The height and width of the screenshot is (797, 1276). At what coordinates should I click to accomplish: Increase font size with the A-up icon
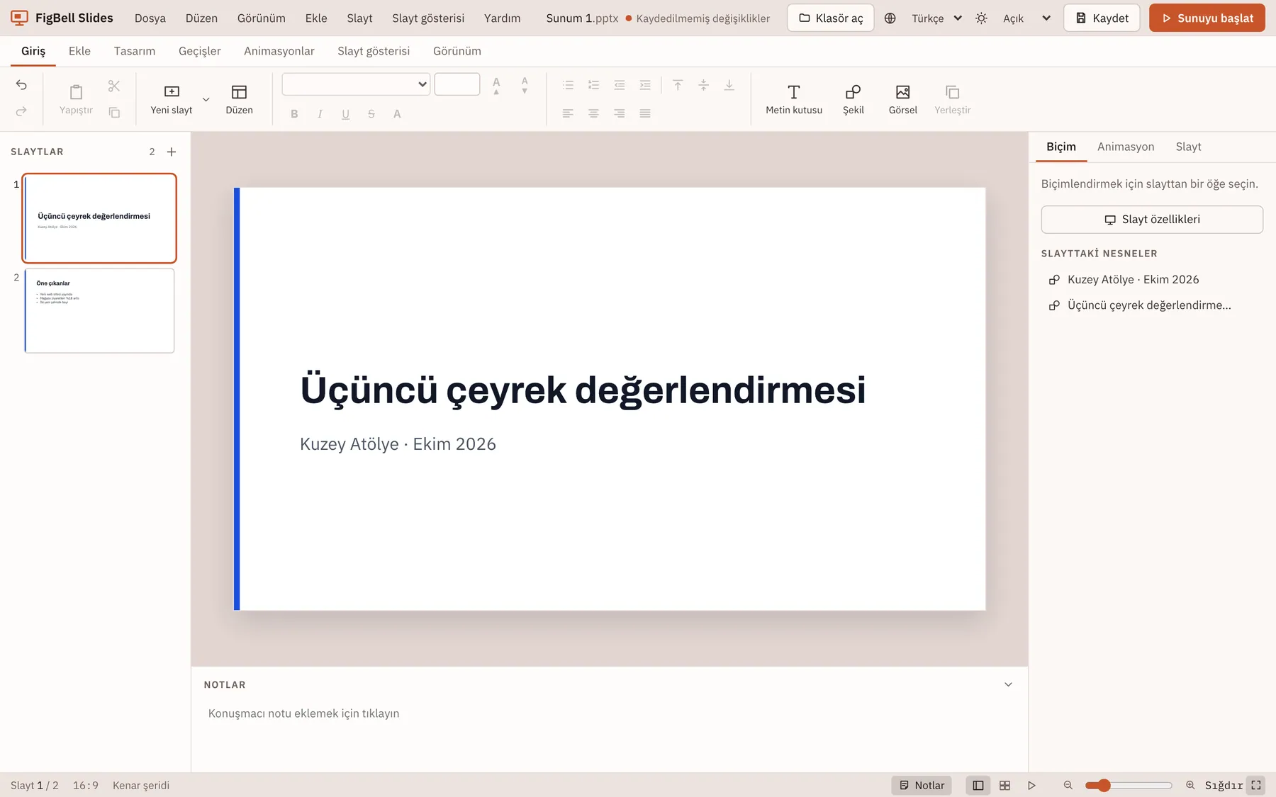click(496, 85)
